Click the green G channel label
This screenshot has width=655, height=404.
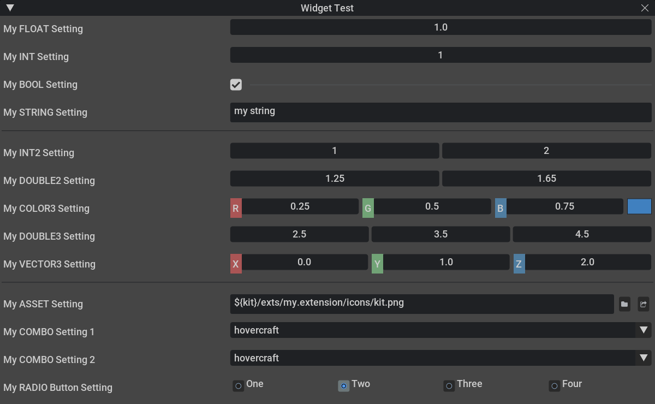(x=368, y=209)
